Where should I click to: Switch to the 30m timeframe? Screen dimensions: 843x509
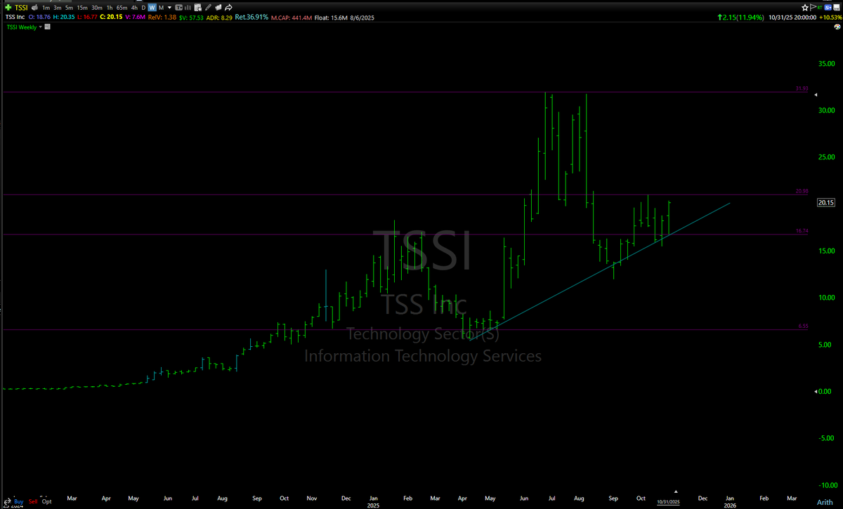coord(97,8)
